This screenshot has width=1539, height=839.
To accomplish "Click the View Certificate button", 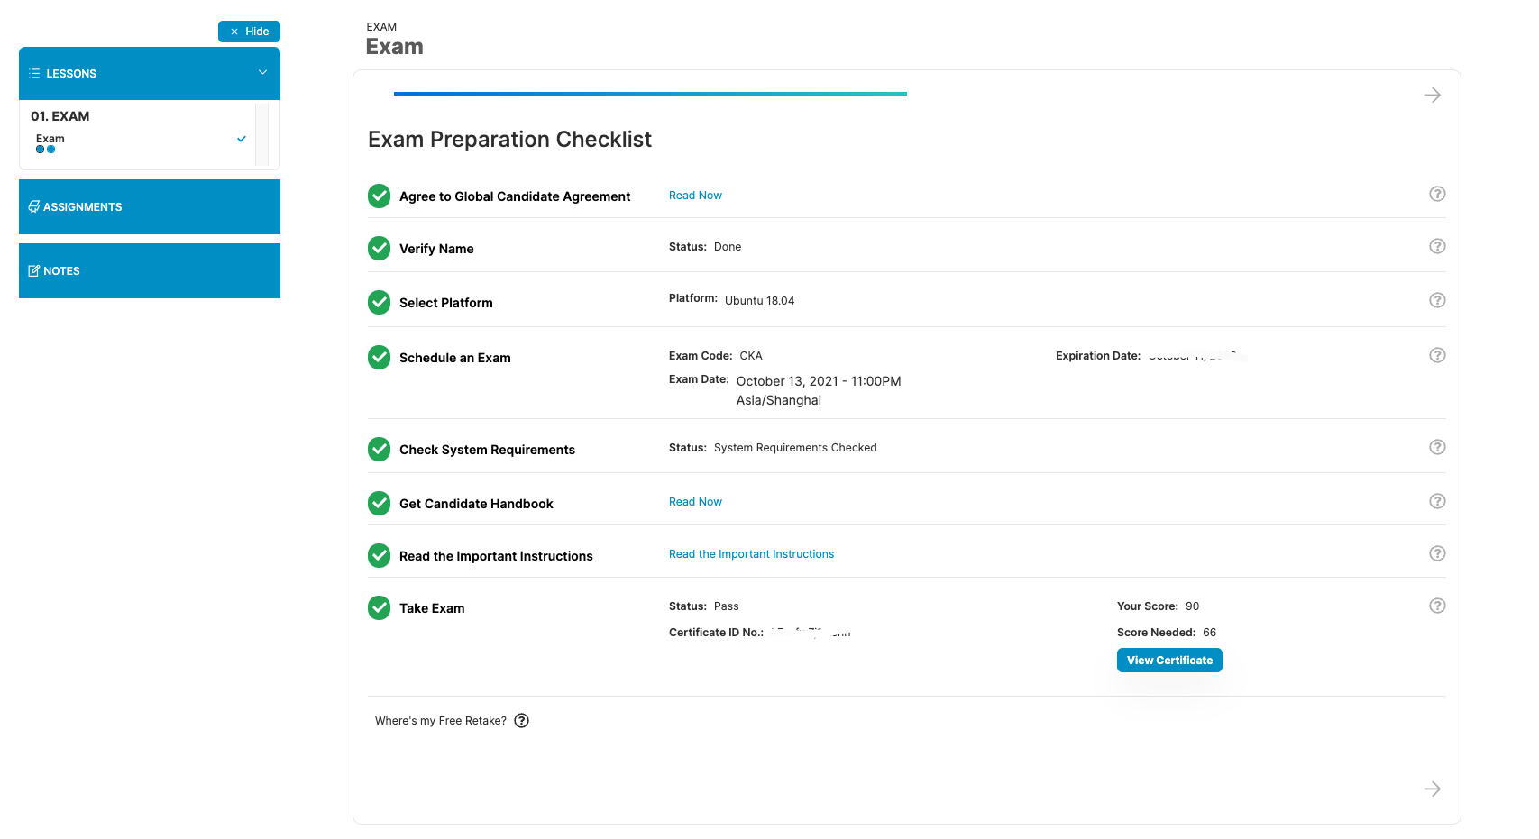I will tap(1169, 661).
